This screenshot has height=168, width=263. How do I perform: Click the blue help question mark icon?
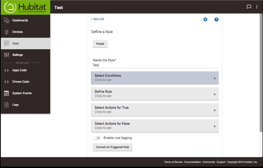(x=216, y=19)
